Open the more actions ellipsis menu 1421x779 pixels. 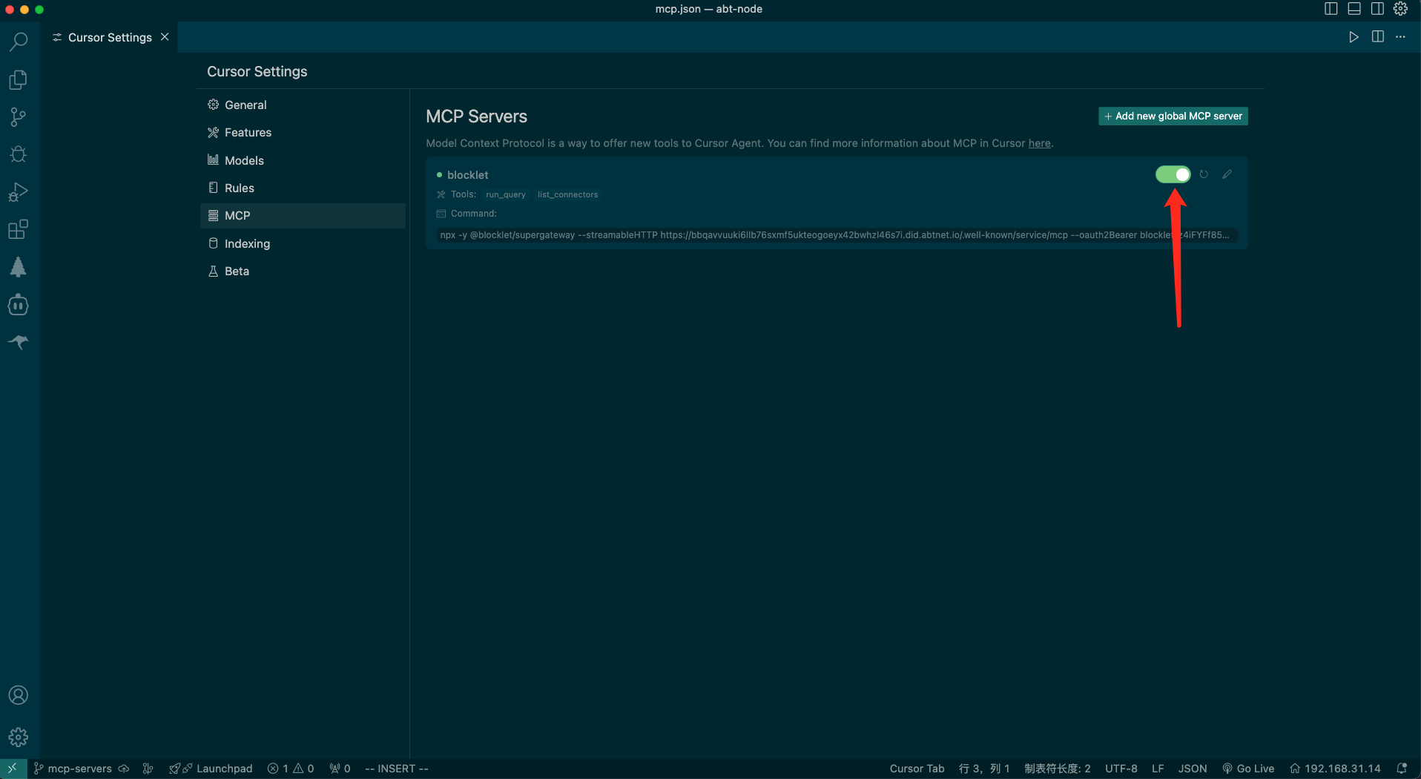(1400, 37)
